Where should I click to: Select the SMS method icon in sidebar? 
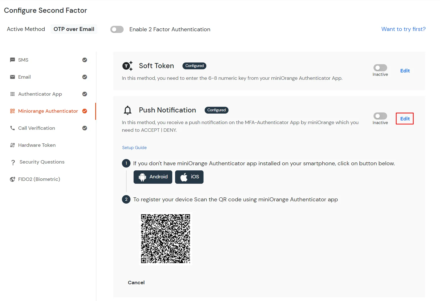[x=13, y=60]
